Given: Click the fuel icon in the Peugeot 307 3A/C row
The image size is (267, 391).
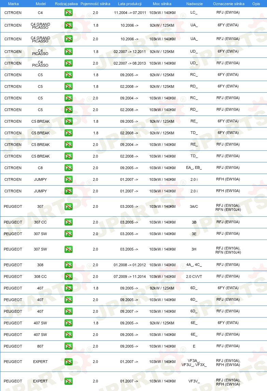Looking at the screenshot, I should pos(69,206).
